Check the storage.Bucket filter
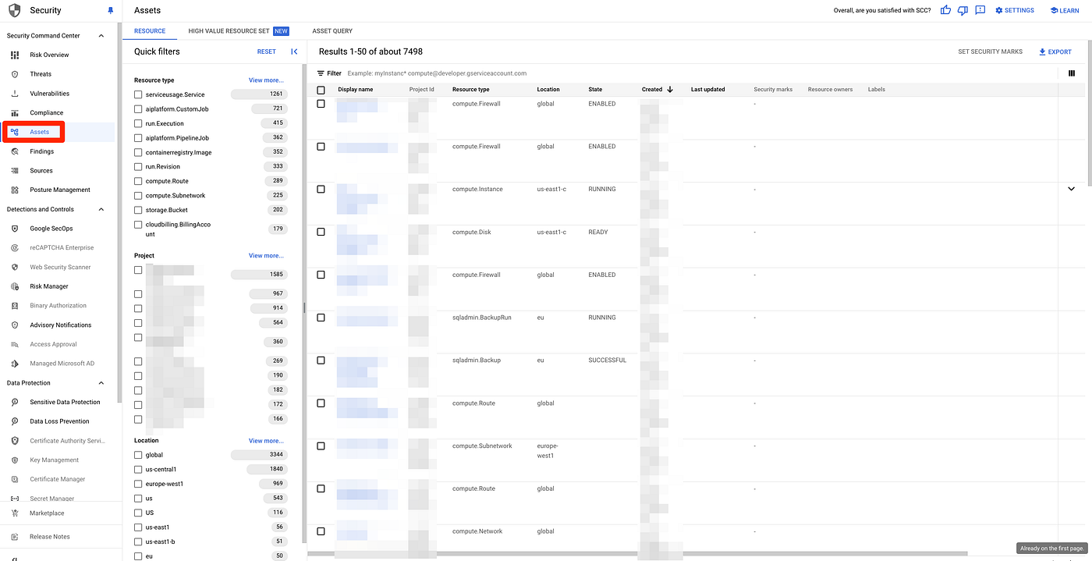 click(x=138, y=210)
